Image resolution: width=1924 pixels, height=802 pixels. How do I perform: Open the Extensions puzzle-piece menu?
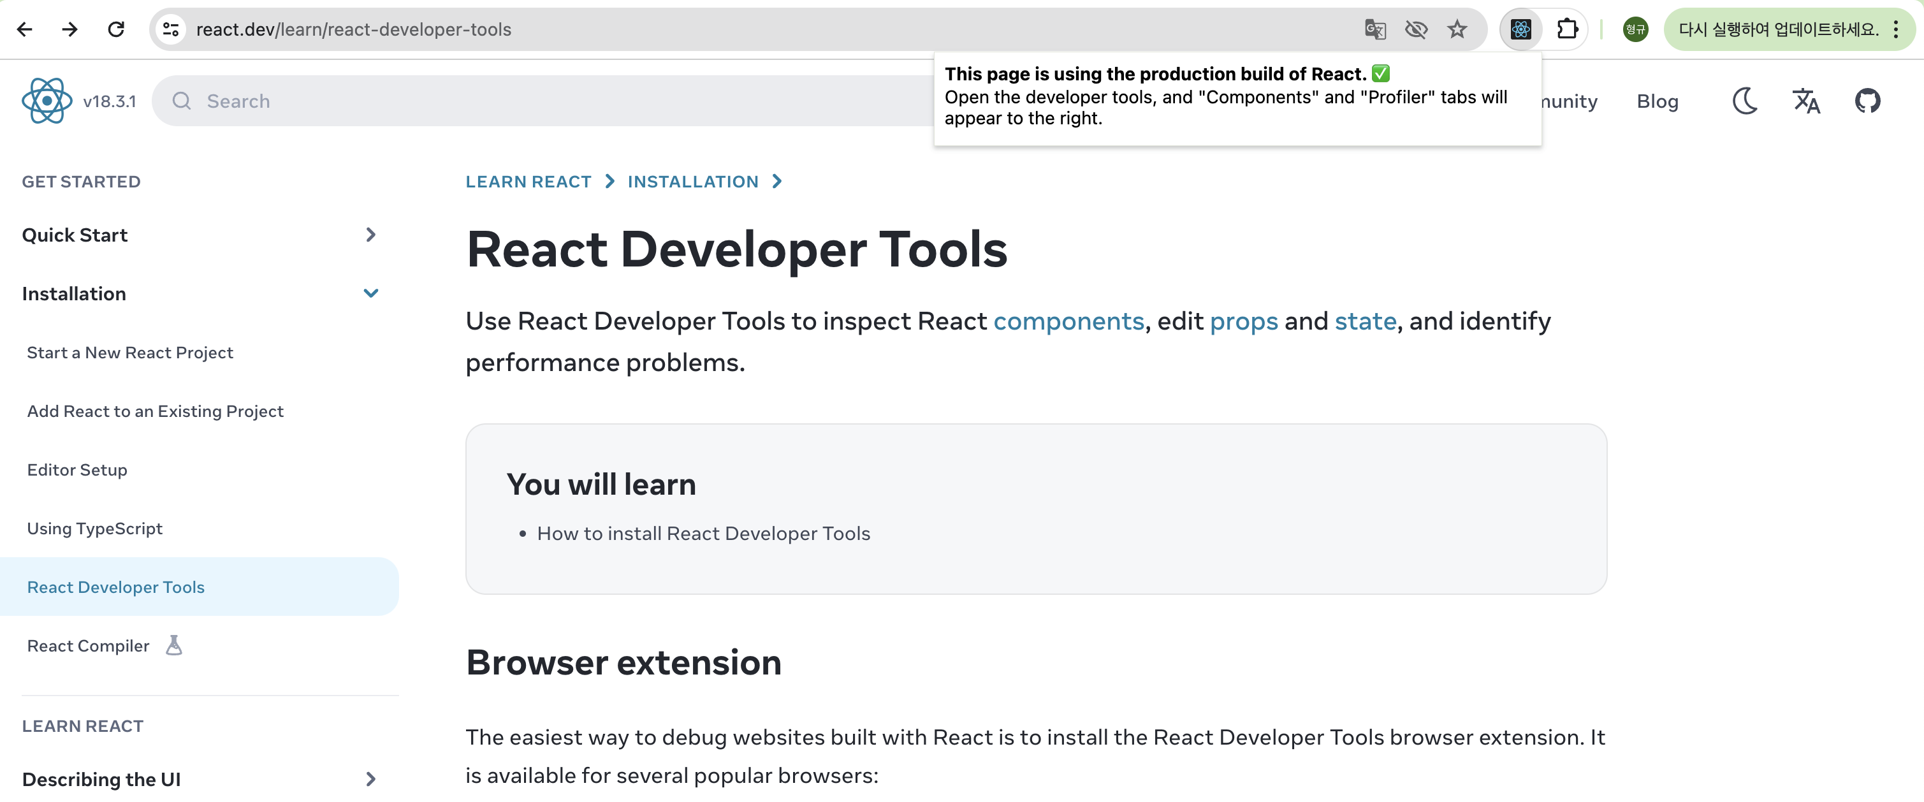[1567, 29]
